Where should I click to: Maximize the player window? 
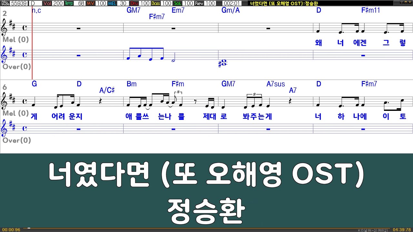pos(405,3)
